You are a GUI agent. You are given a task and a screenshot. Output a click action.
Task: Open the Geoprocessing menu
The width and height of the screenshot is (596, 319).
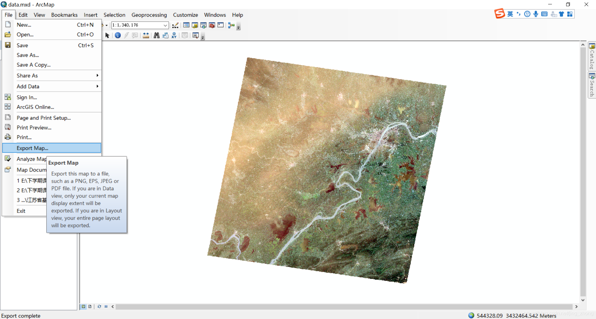point(149,15)
